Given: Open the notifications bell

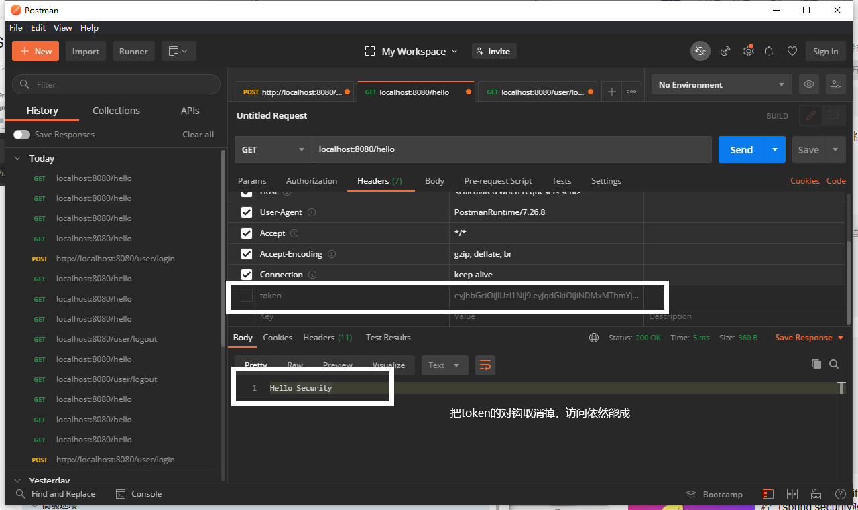Looking at the screenshot, I should 770,51.
